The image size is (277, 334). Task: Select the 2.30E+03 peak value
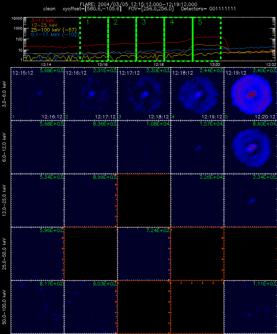[158, 70]
